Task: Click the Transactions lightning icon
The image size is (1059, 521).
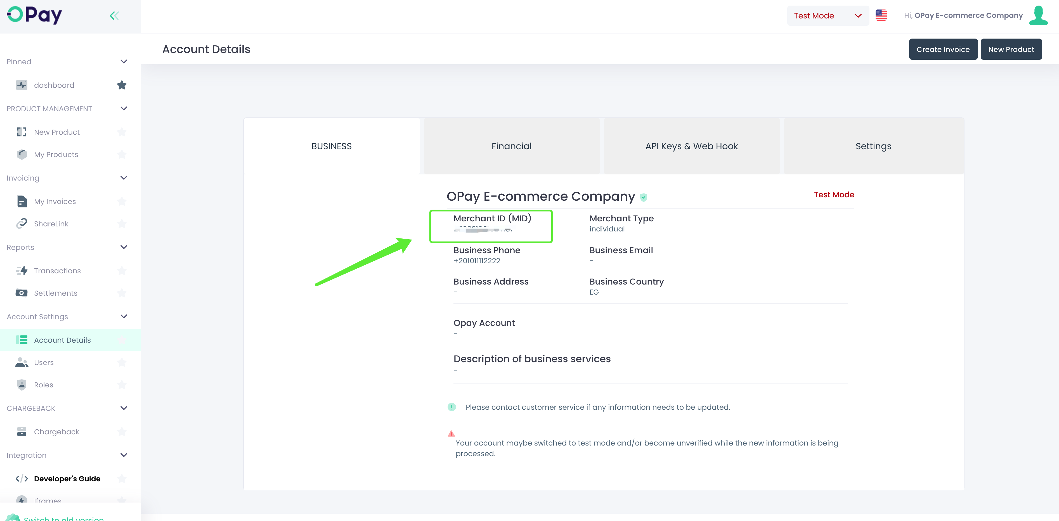Action: click(x=22, y=271)
